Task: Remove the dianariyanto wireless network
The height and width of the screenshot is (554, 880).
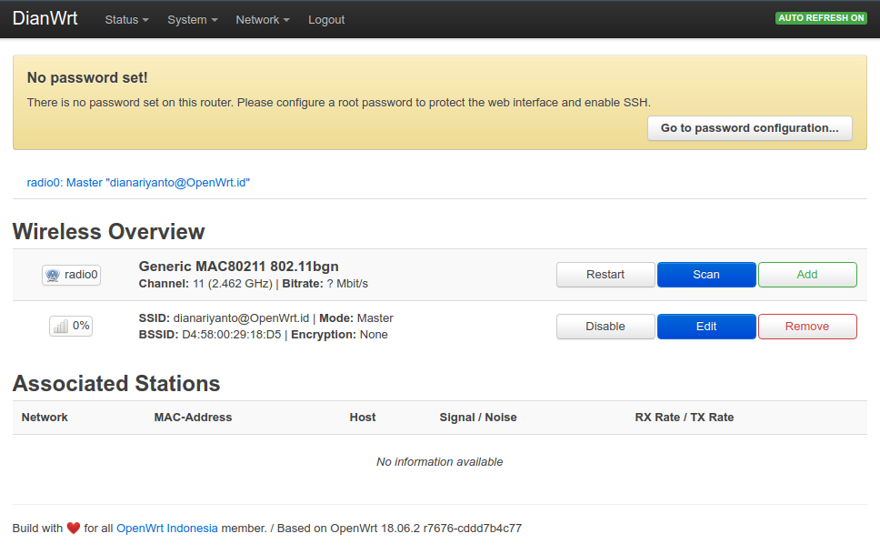Action: [807, 327]
